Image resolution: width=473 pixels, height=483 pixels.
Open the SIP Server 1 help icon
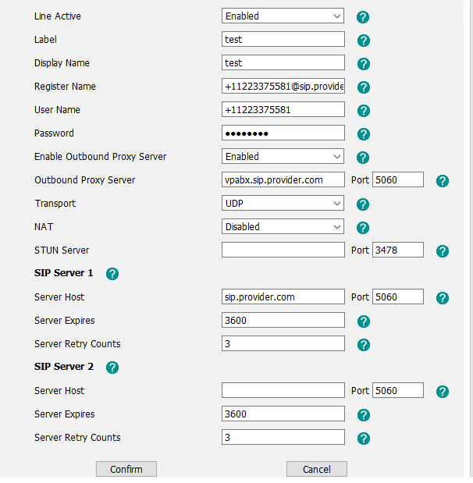click(112, 274)
